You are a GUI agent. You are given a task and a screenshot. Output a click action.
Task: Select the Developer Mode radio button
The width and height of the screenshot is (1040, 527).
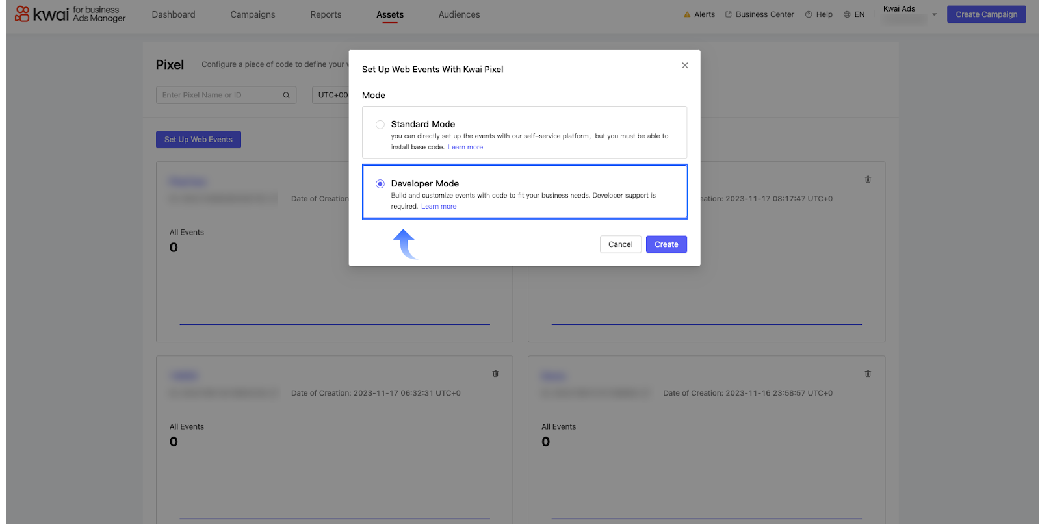pos(380,184)
